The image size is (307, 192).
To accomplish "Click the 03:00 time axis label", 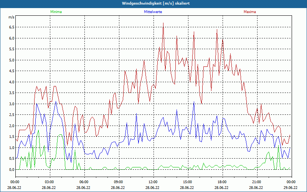I will point(49,182).
